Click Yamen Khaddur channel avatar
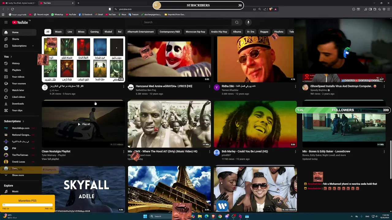This screenshot has width=392, height=220. pos(217,88)
